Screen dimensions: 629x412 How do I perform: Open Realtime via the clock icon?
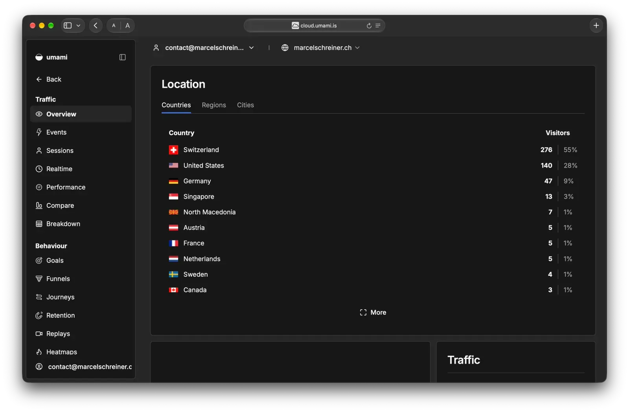pos(39,169)
